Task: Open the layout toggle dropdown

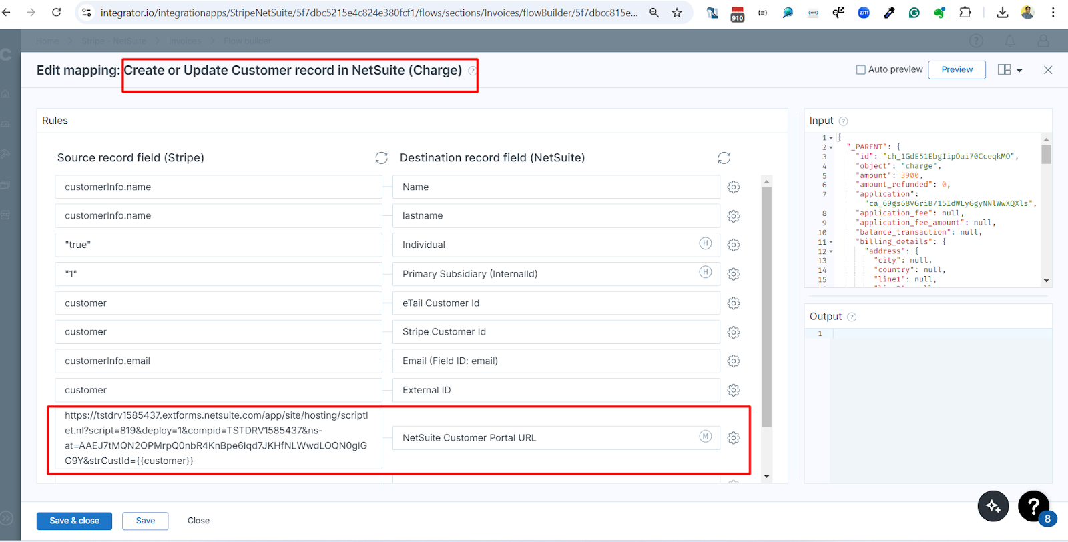Action: pyautogui.click(x=1010, y=70)
